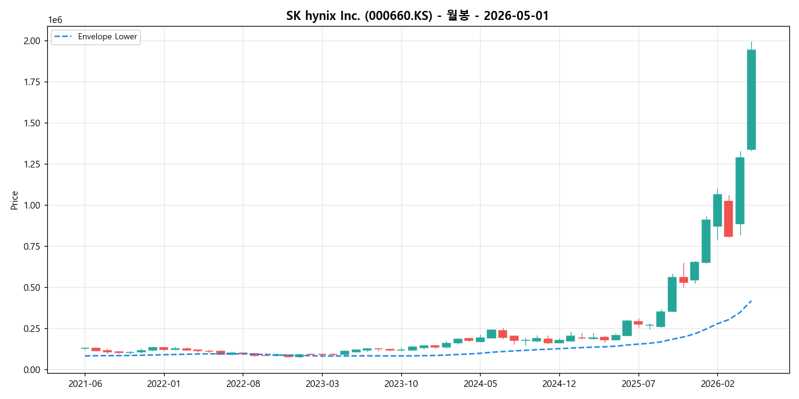Click the large red candle near 1.00
Screen dimensions: 799x399
click(x=728, y=219)
